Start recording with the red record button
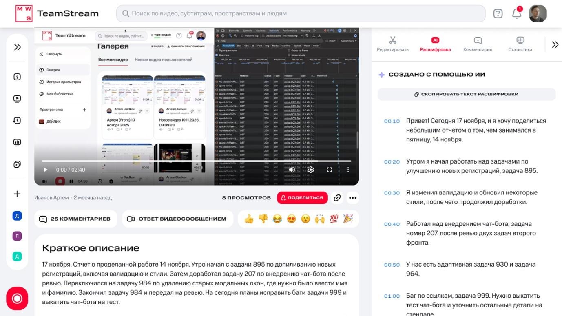This screenshot has width=562, height=316. tap(17, 298)
